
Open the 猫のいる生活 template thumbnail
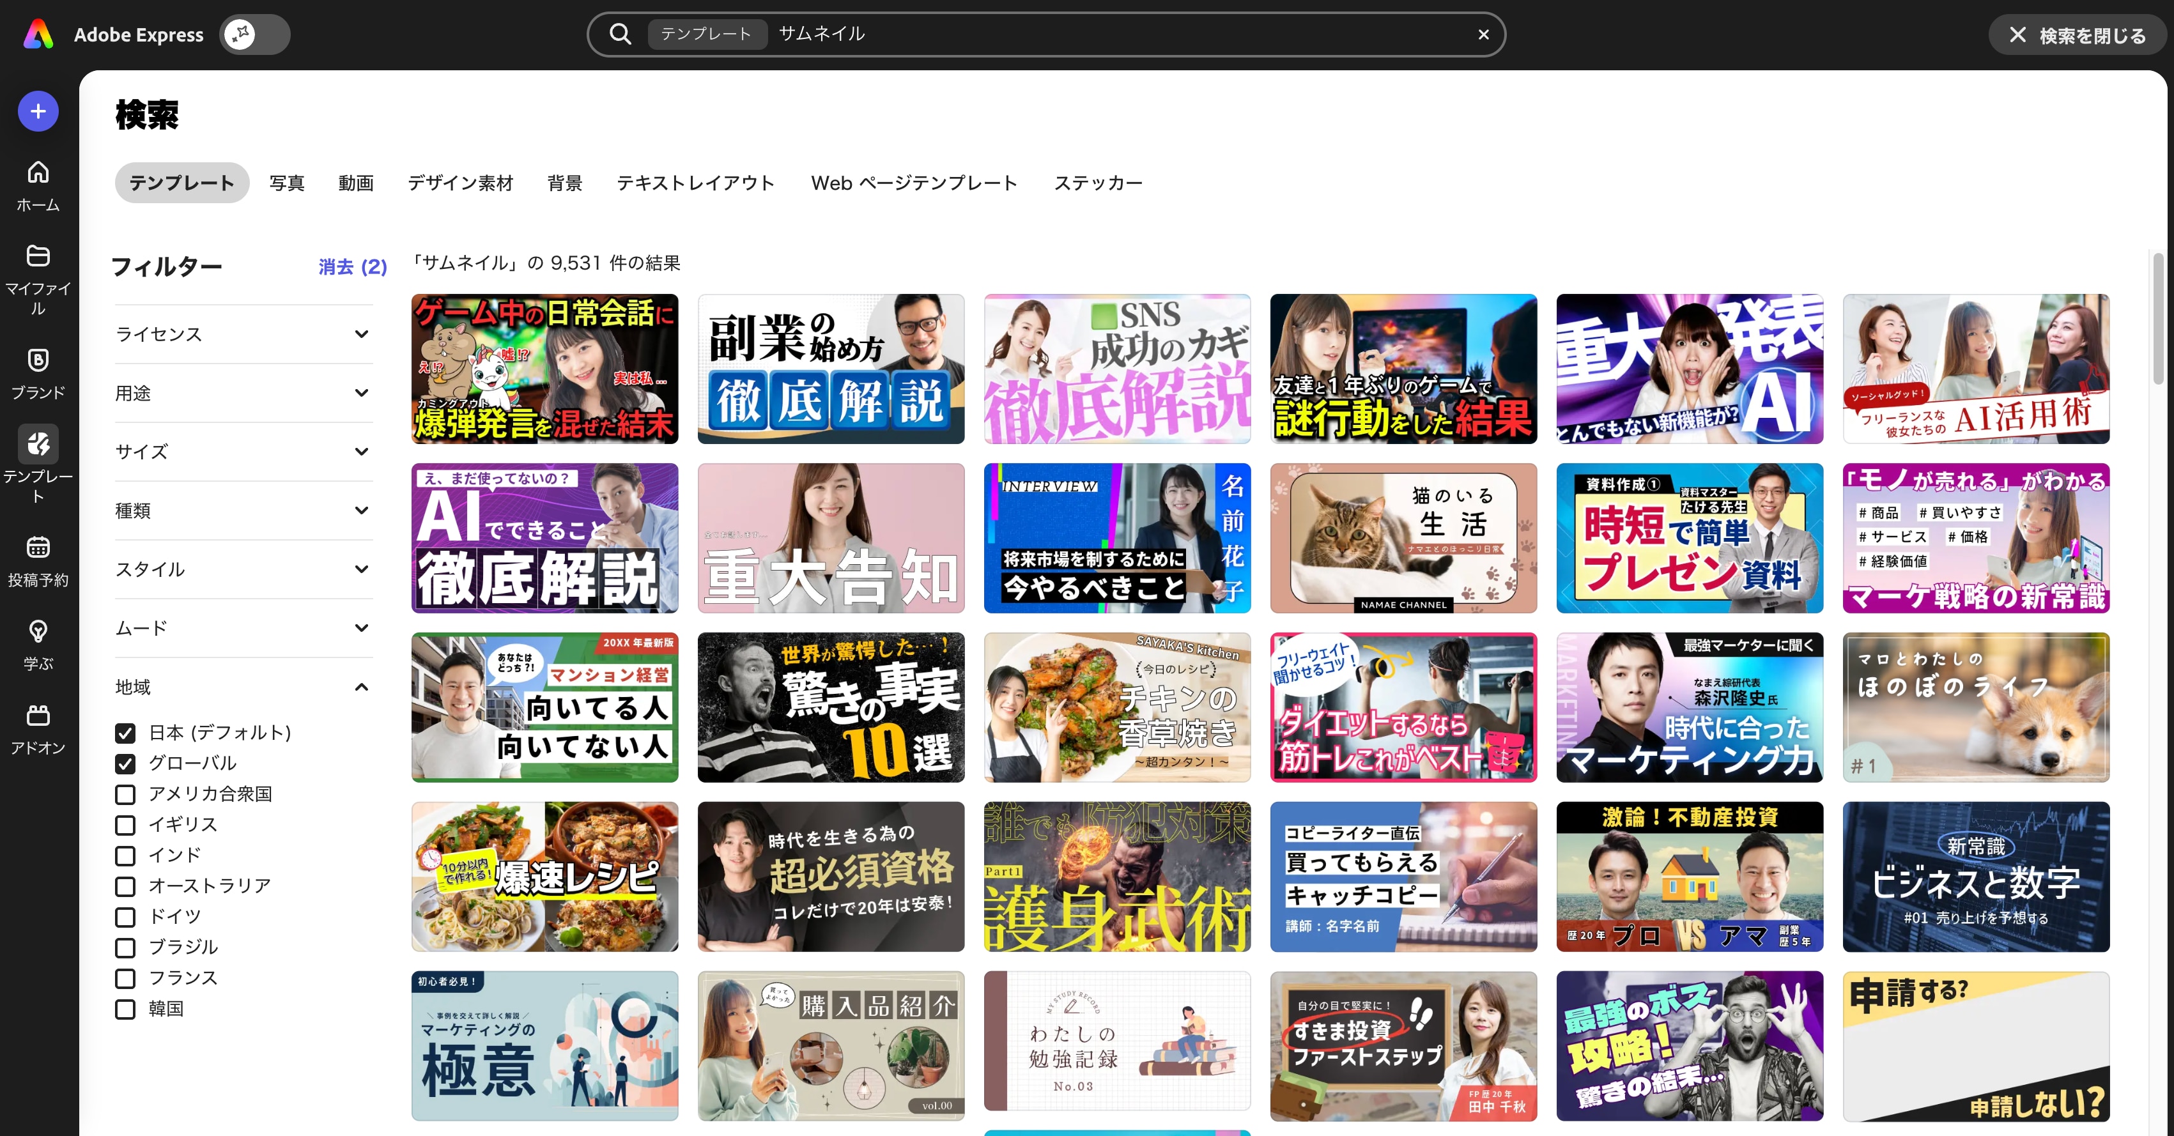(1403, 539)
